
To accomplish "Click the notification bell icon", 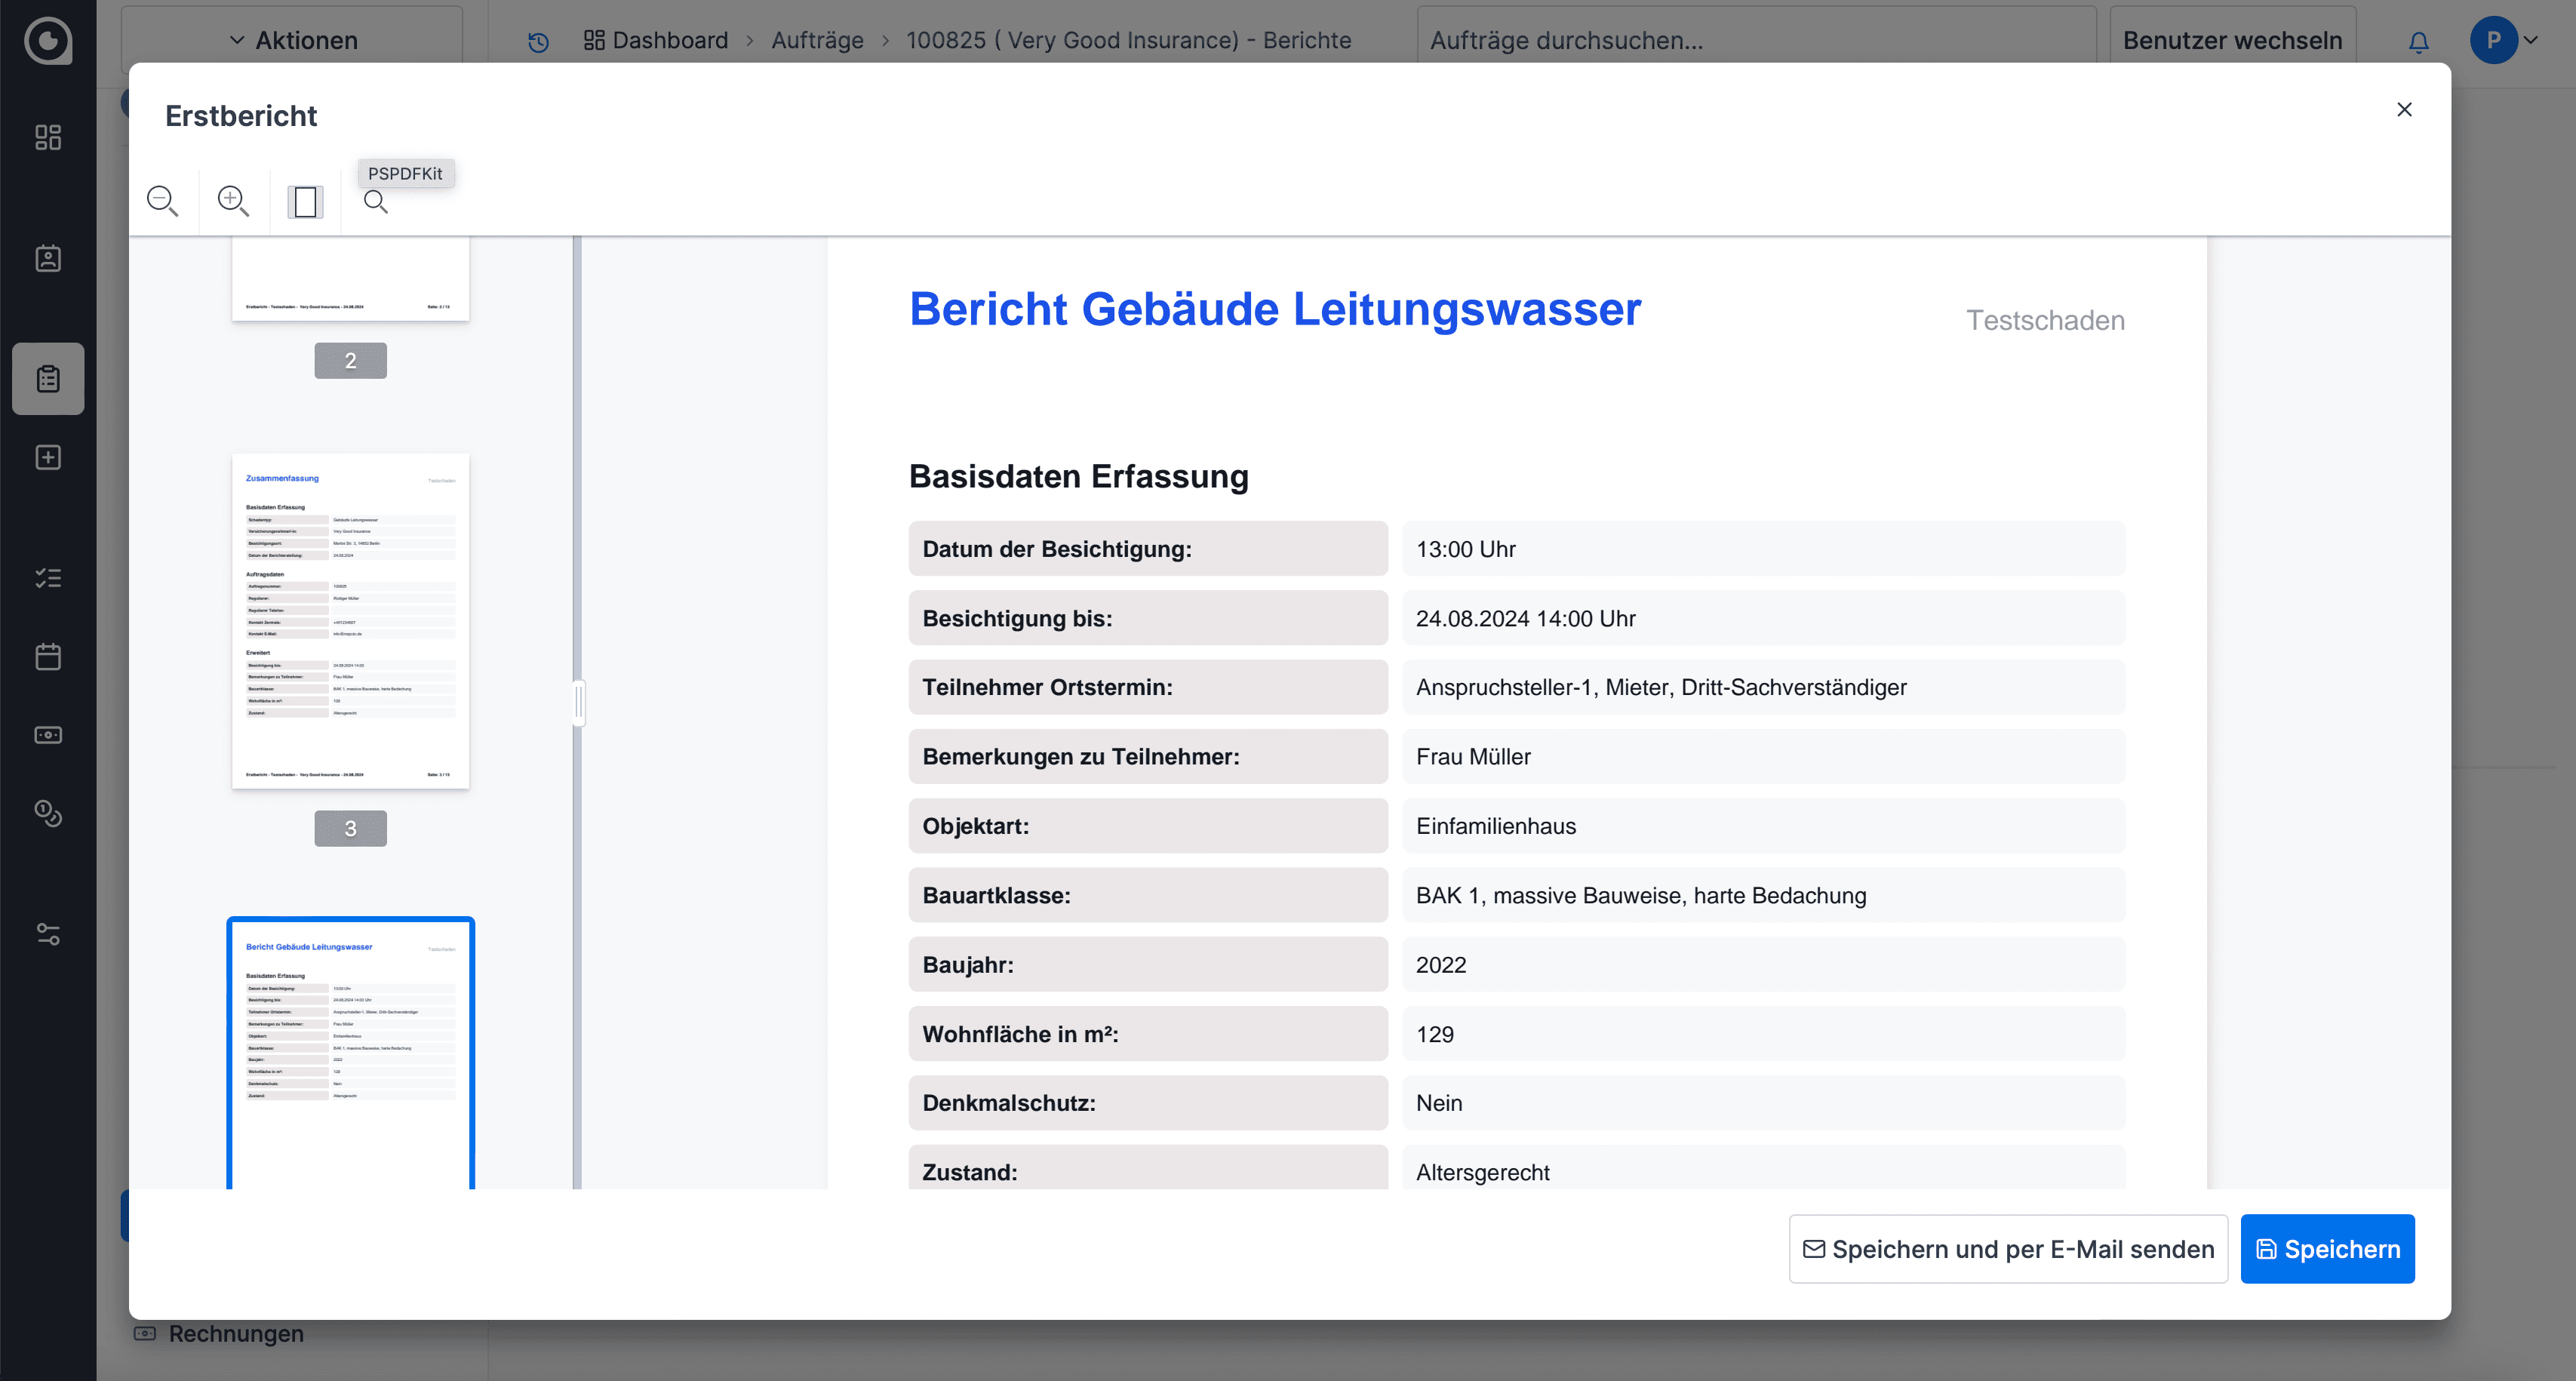I will tap(2418, 41).
